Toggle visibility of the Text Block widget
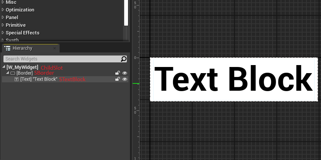321x160 pixels. pos(125,79)
